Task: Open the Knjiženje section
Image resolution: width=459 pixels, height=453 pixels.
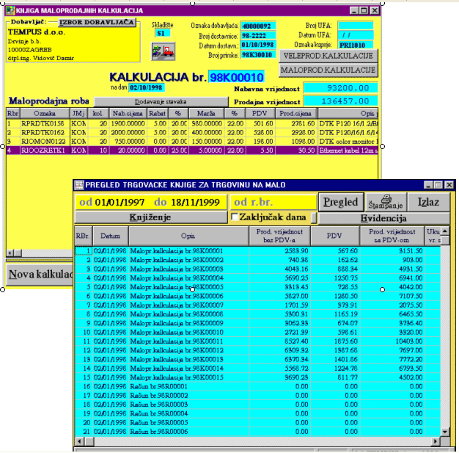Action: click(x=150, y=218)
